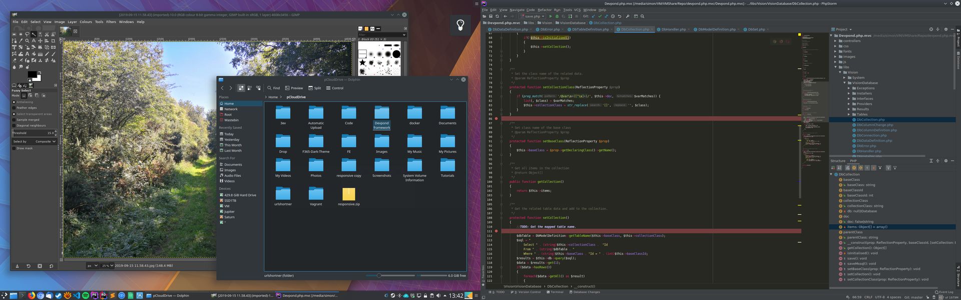961x300 pixels.
Task: Click the green Run button in PhpStorm
Action: coord(551,16)
